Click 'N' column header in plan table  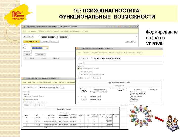tap(25, 58)
